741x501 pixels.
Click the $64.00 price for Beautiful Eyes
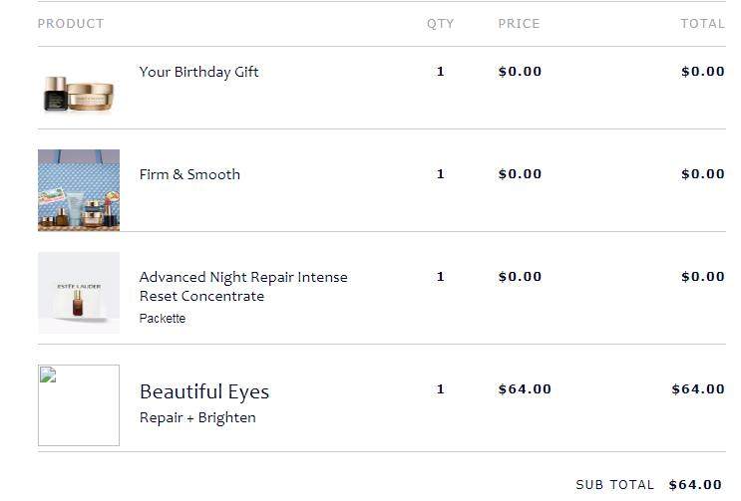pyautogui.click(x=525, y=389)
